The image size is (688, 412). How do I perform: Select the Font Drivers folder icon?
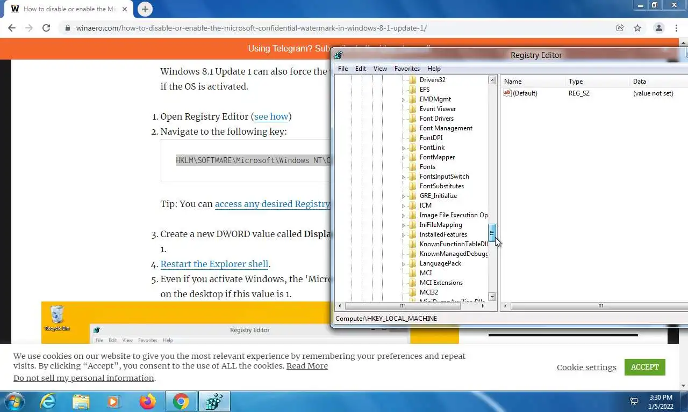pyautogui.click(x=413, y=119)
